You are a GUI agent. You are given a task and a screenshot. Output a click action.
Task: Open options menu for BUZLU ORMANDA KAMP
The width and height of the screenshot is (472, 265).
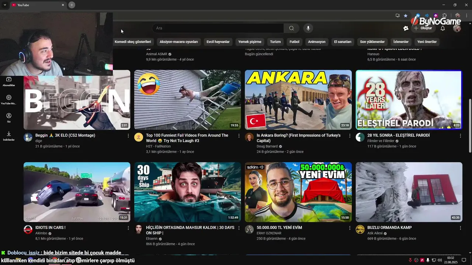tap(460, 228)
